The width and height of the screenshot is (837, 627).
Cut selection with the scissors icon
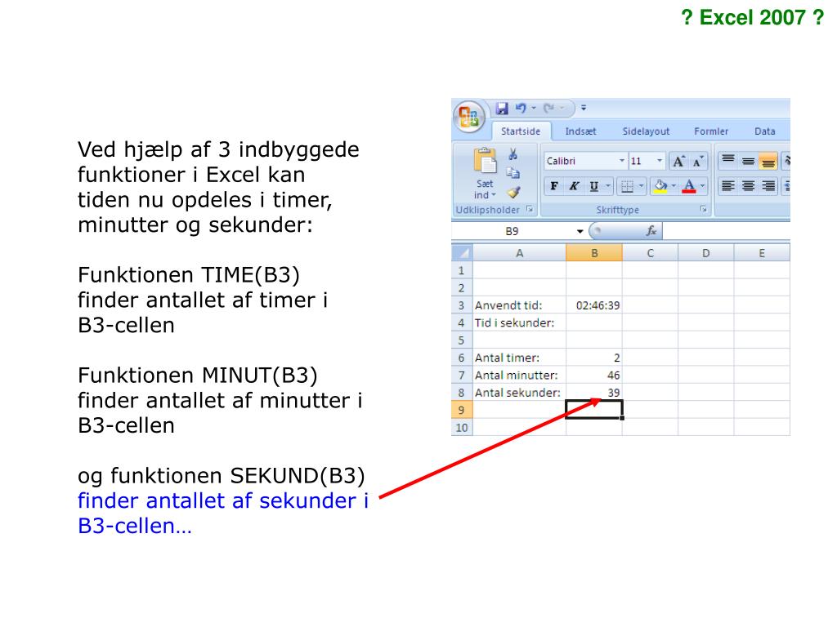(513, 154)
